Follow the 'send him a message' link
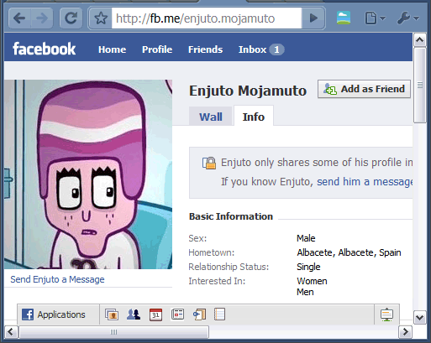The image size is (431, 343). click(x=365, y=182)
